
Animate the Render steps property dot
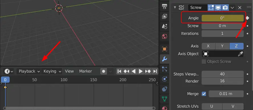(x=248, y=81)
